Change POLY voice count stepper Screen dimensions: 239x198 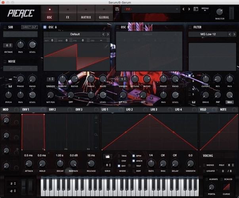[x=230, y=165]
